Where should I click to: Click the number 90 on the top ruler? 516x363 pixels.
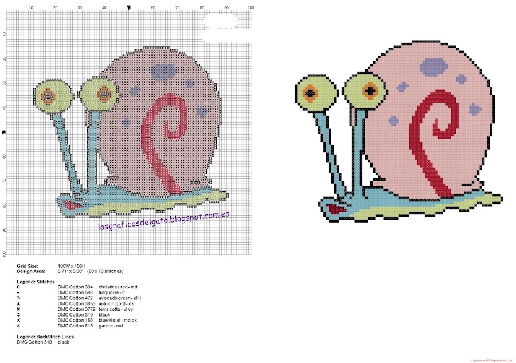[x=226, y=7]
